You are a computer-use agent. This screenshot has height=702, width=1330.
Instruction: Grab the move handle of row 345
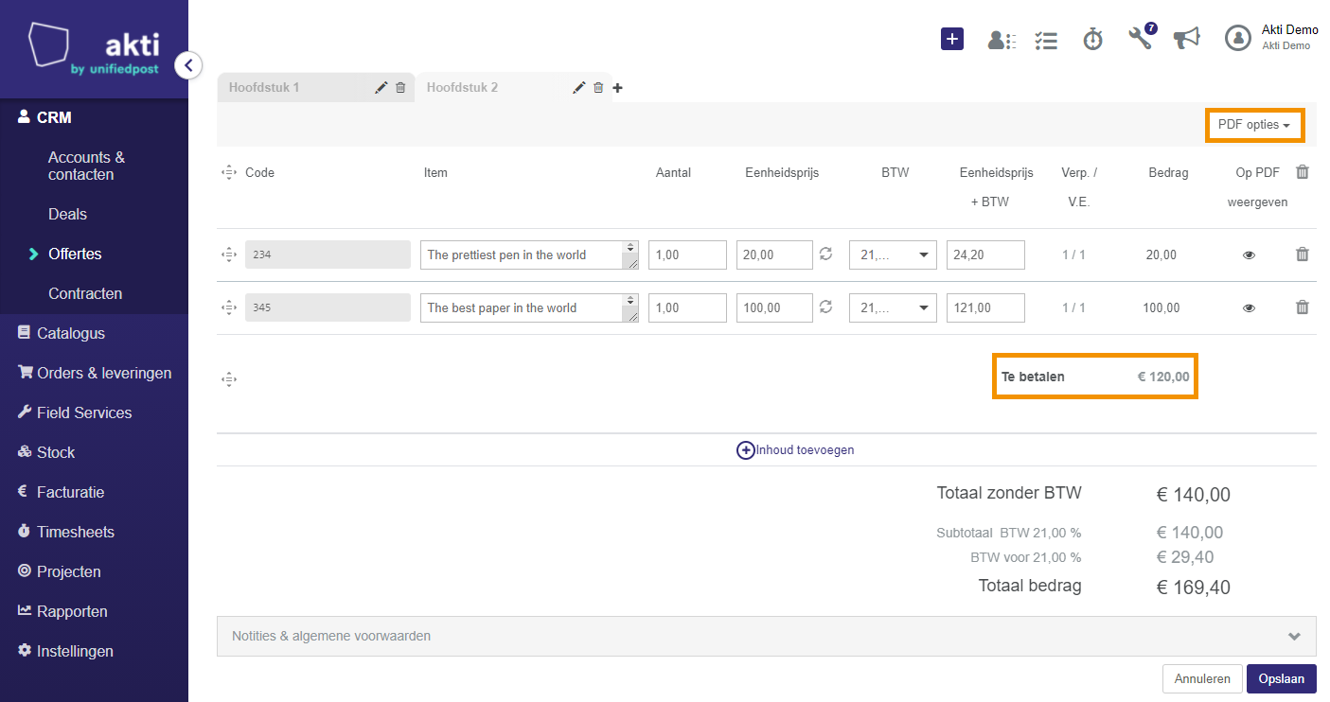point(228,307)
